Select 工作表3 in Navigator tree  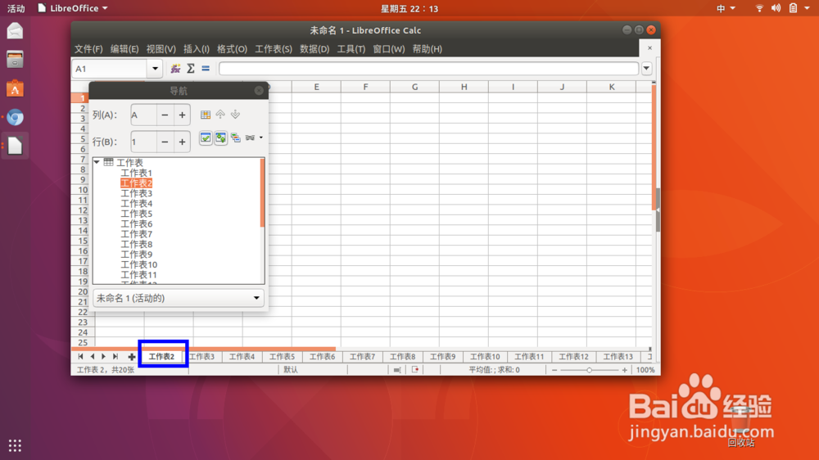pyautogui.click(x=136, y=193)
